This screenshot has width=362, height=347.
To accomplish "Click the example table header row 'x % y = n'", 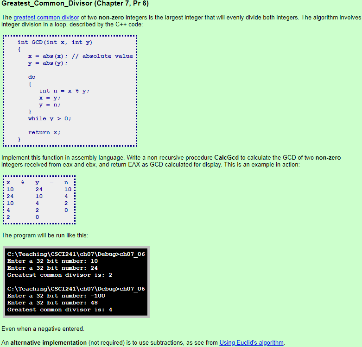I will [x=38, y=182].
